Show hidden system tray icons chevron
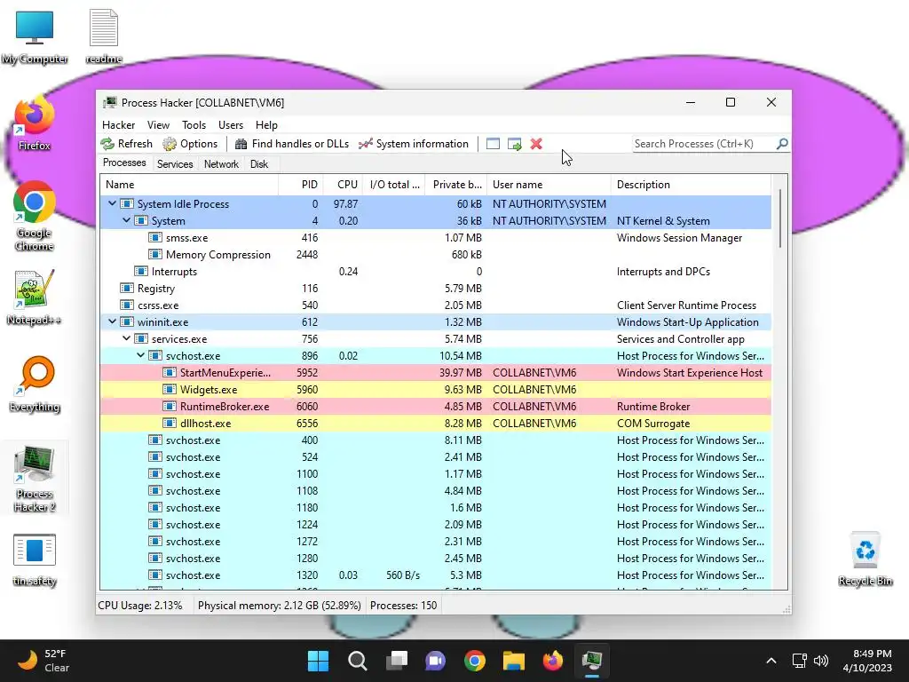 pyautogui.click(x=771, y=661)
